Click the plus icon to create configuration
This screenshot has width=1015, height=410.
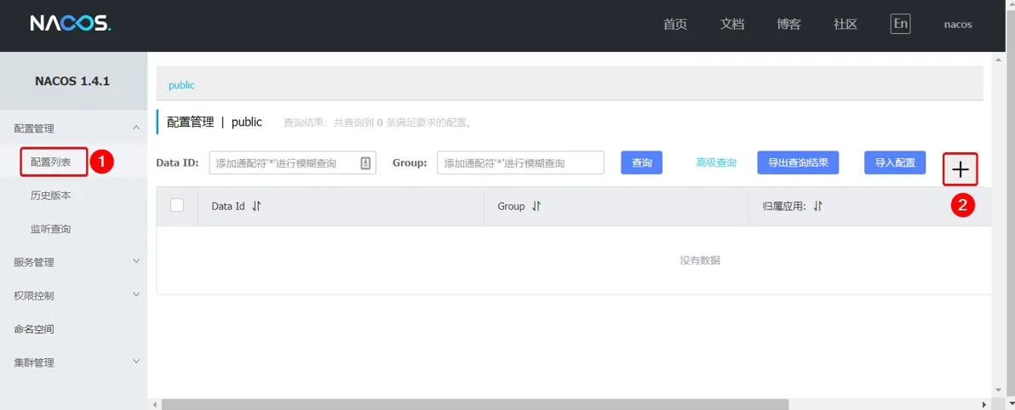click(x=960, y=169)
